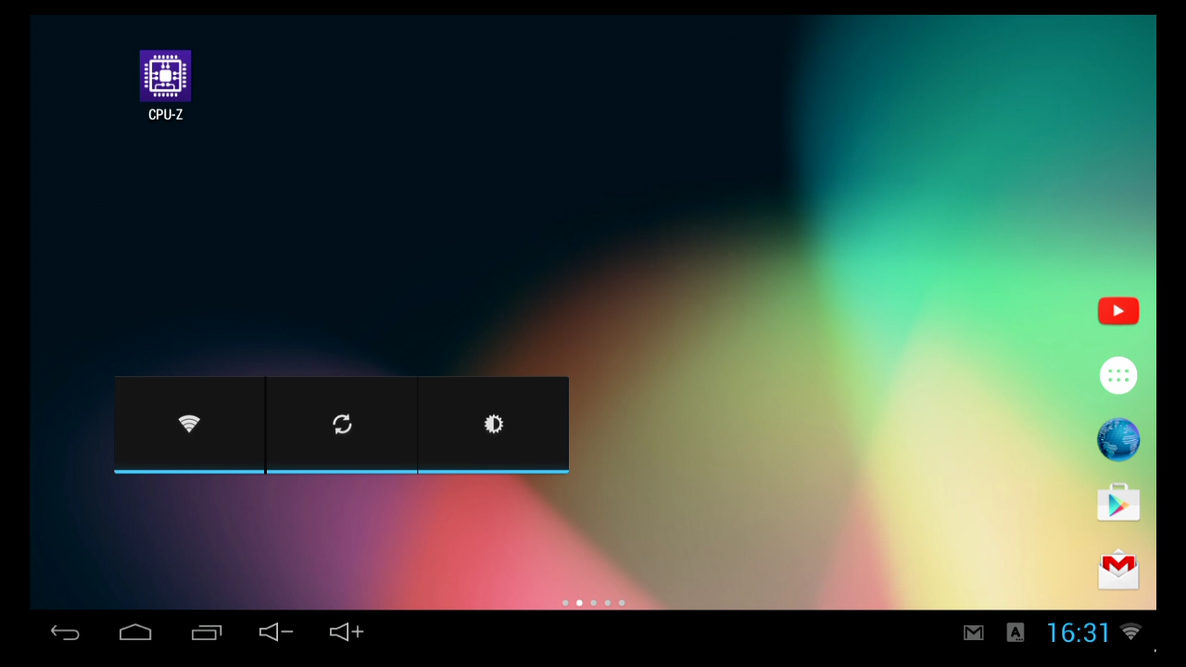Open the Gmail app in the dock

pos(1118,569)
